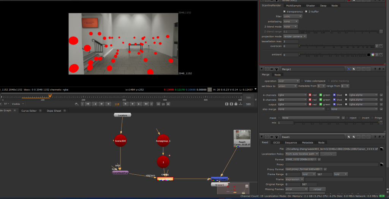The height and width of the screenshot is (199, 389).
Task: Enable the Video colorspace checkbox
Action: click(302, 81)
